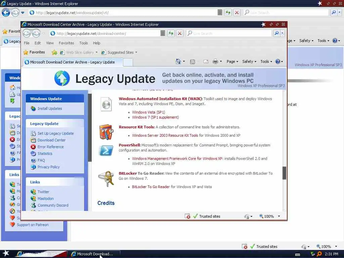The width and height of the screenshot is (344, 258).
Task: Click the clock showing 2:31 PM
Action: tap(332, 254)
